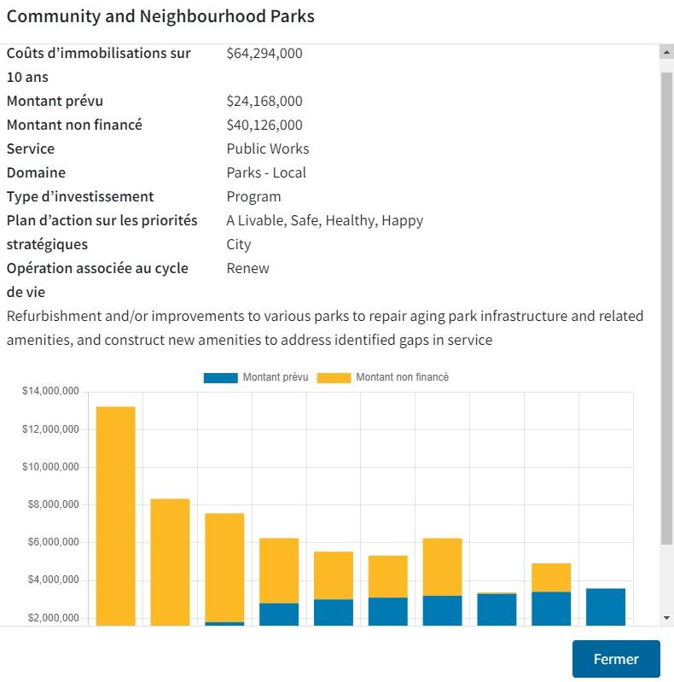Click the Fermer button
The height and width of the screenshot is (682, 674).
pos(616,659)
